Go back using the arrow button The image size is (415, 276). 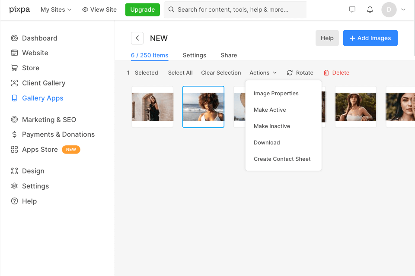point(137,38)
